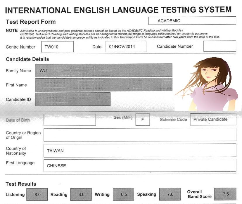Click the bold 'NOTE' label
Image resolution: width=242 pixels, height=204 pixels.
point(12,30)
